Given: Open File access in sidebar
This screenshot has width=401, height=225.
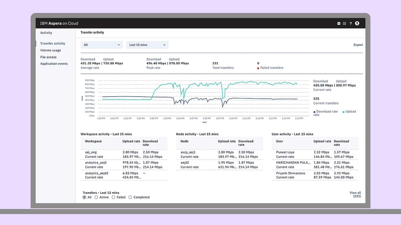Looking at the screenshot, I should tap(48, 57).
